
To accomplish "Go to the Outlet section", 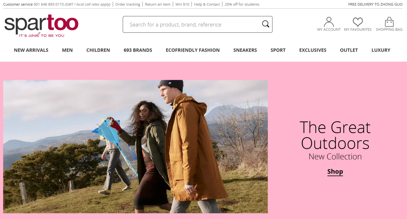I will click(x=349, y=50).
